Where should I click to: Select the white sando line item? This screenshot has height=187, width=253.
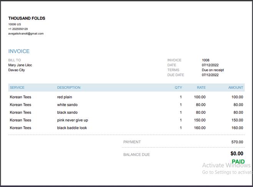click(x=67, y=105)
